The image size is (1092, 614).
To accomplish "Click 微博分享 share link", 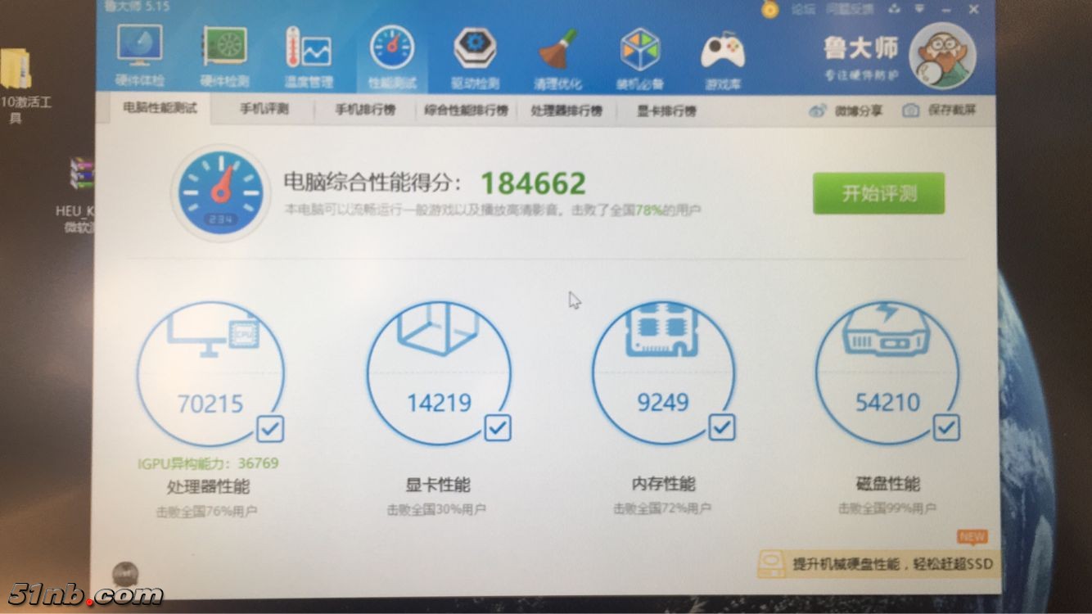I will (846, 111).
